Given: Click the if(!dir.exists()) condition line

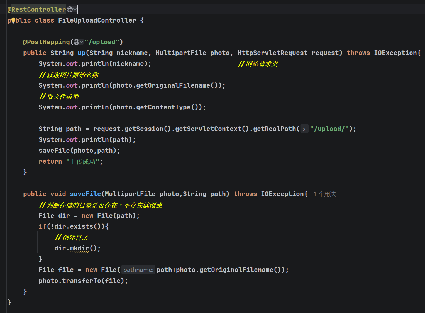Looking at the screenshot, I should click(74, 226).
